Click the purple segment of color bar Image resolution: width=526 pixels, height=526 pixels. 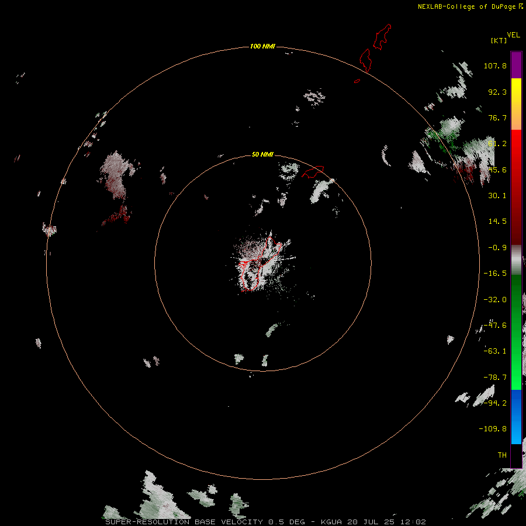click(x=516, y=65)
